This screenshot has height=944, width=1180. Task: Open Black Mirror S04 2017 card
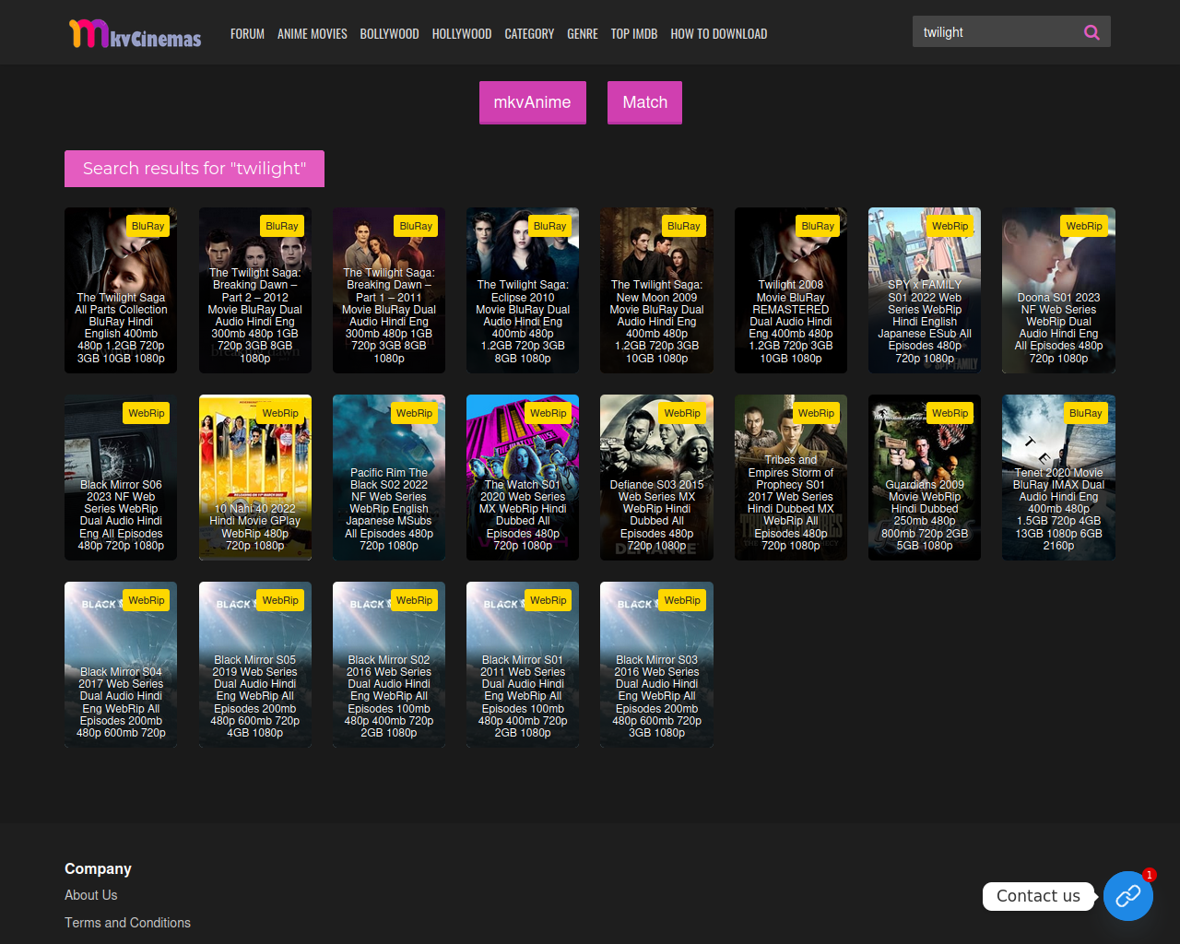[121, 665]
